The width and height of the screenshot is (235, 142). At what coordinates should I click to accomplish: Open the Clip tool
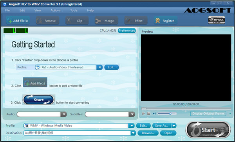[x=77, y=21]
